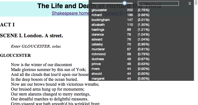The image size is (198, 105).
Task: Click the percentage (0.63%) for prince
Action: 144,64
